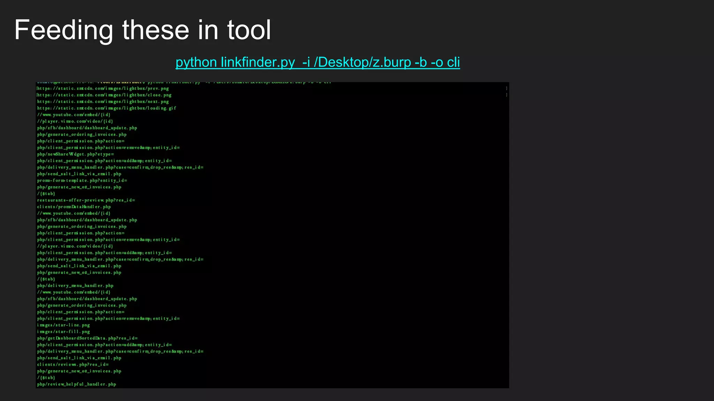Select the lightbox/loading.gif URL line
The height and width of the screenshot is (401, 714).
pos(107,108)
